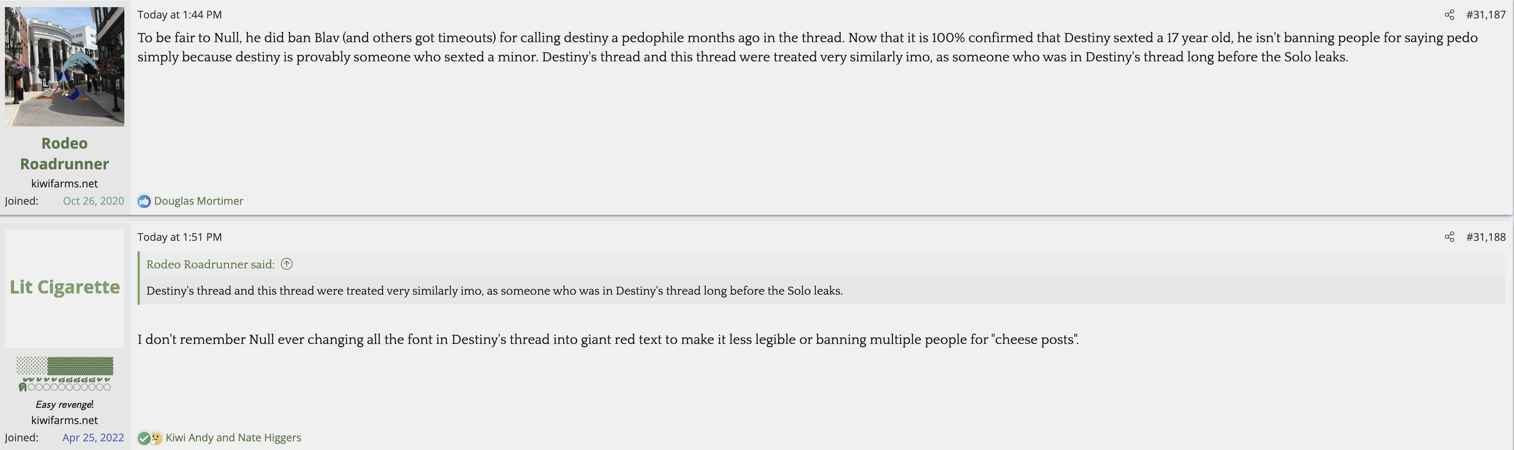
Task: Open post number #31,188 permalink
Action: (1485, 237)
